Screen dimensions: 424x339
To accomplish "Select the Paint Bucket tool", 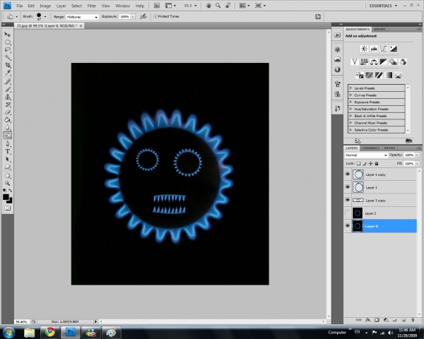I will pos(8,120).
